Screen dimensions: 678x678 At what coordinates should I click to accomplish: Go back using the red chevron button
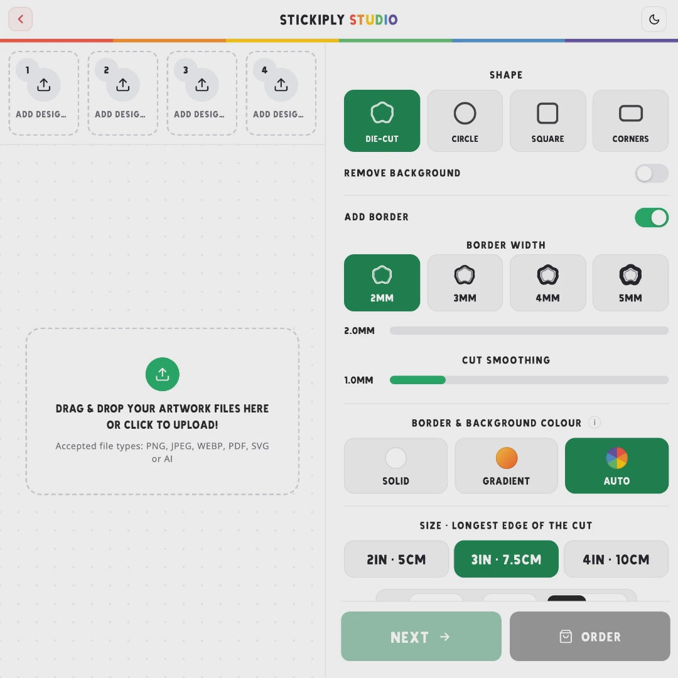pyautogui.click(x=20, y=19)
